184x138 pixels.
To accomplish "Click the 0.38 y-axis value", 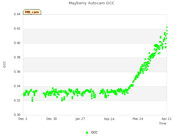I will click(x=17, y=57).
